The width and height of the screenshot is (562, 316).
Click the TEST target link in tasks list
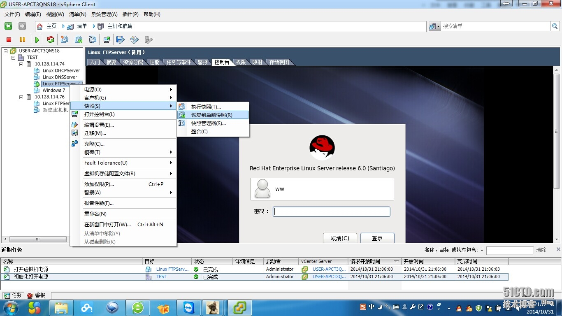tap(161, 276)
